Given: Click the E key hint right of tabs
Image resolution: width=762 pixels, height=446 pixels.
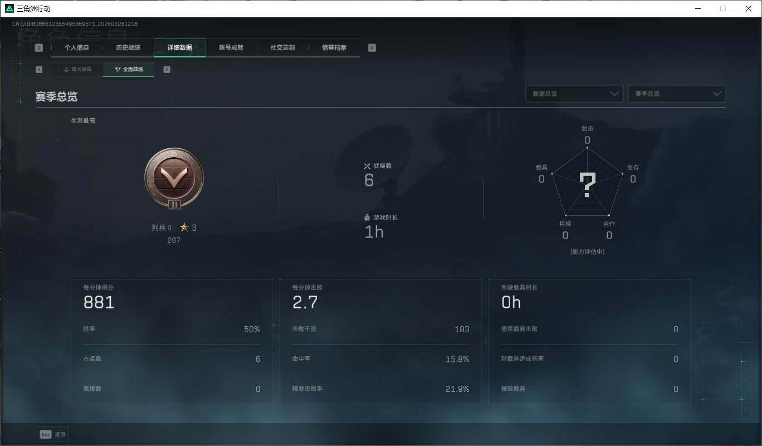Looking at the screenshot, I should click(372, 48).
